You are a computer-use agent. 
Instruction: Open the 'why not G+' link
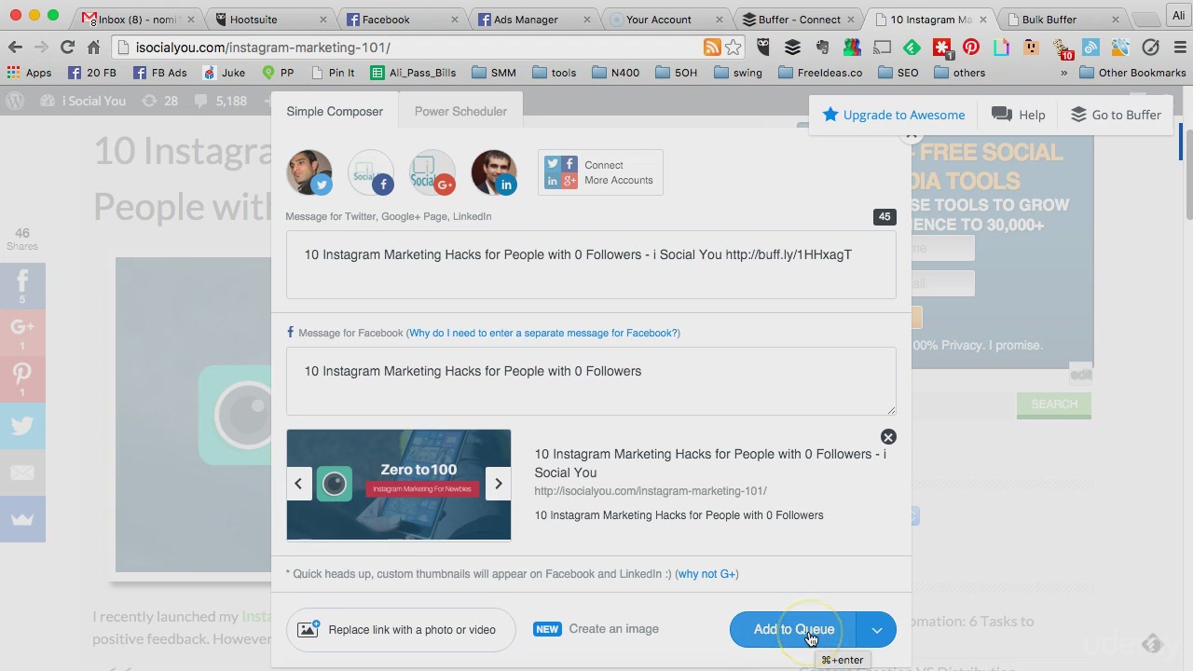(x=706, y=574)
